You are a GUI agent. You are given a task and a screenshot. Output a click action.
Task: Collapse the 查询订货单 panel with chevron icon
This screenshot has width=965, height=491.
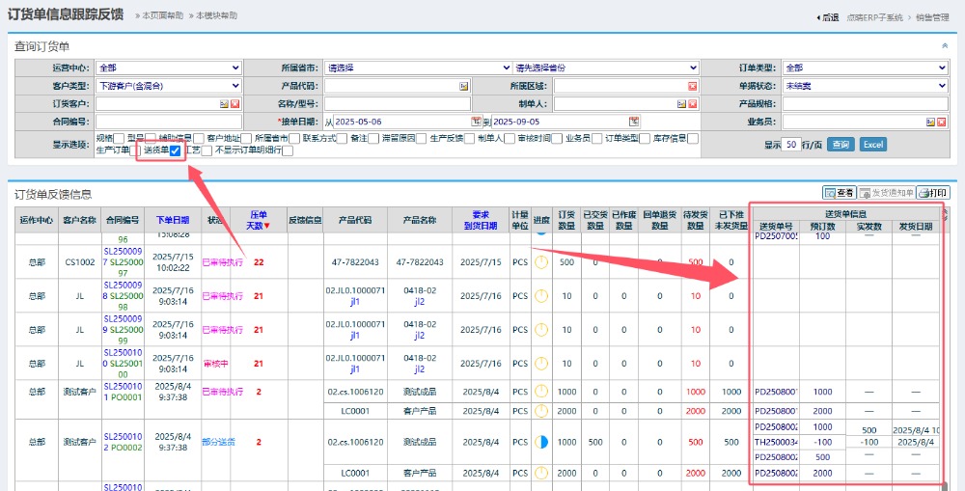(945, 45)
